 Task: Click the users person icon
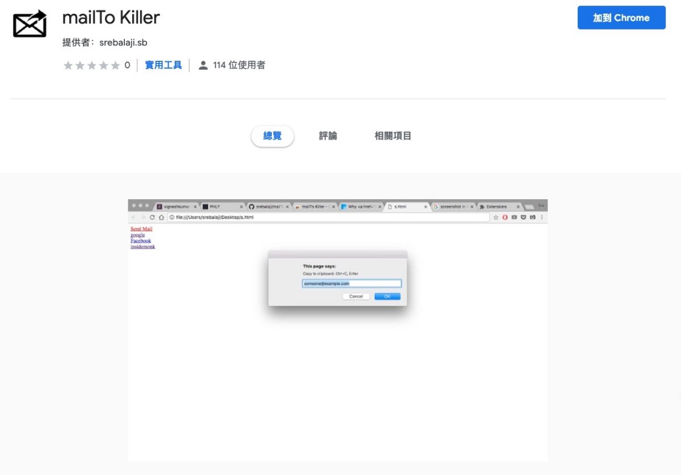point(203,65)
